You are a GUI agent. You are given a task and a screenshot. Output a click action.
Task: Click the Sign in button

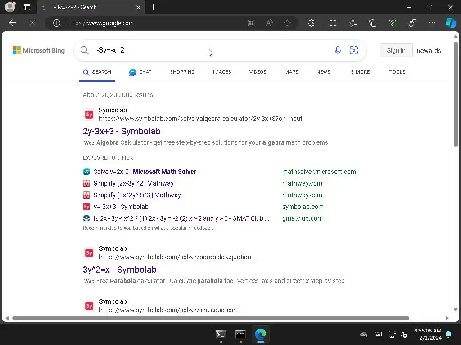click(396, 50)
